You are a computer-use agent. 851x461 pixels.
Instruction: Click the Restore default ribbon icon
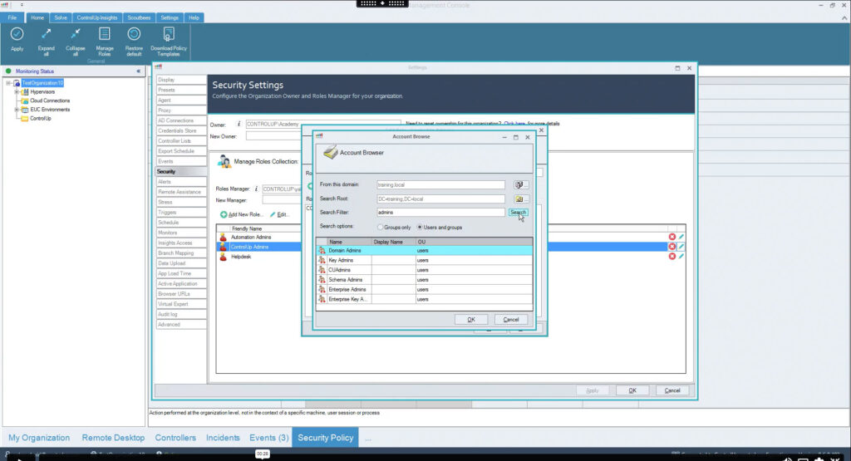click(134, 34)
